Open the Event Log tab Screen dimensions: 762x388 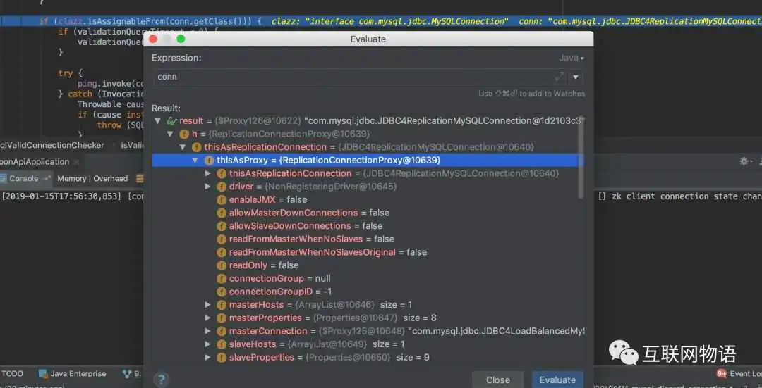(x=739, y=373)
